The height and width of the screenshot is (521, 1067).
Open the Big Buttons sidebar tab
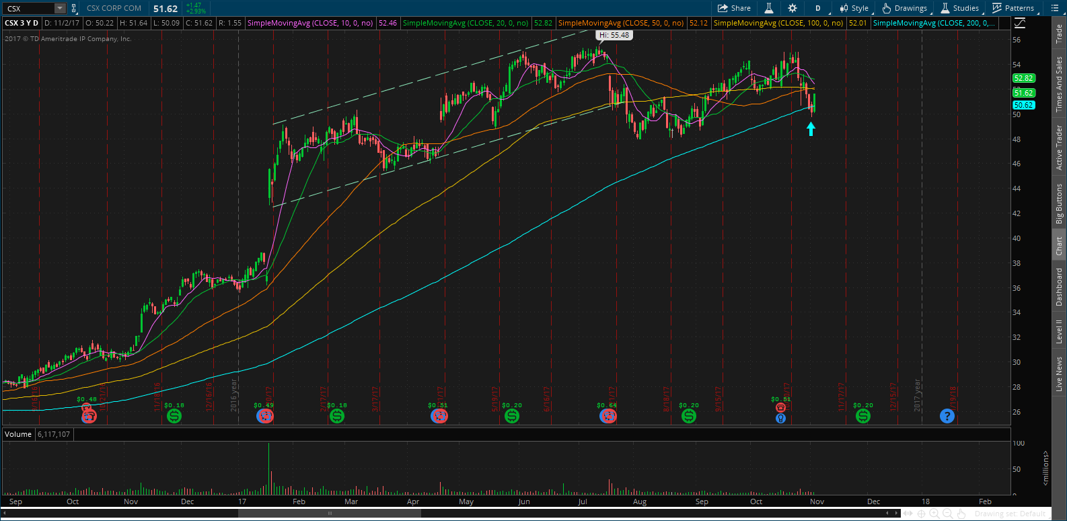click(1059, 203)
